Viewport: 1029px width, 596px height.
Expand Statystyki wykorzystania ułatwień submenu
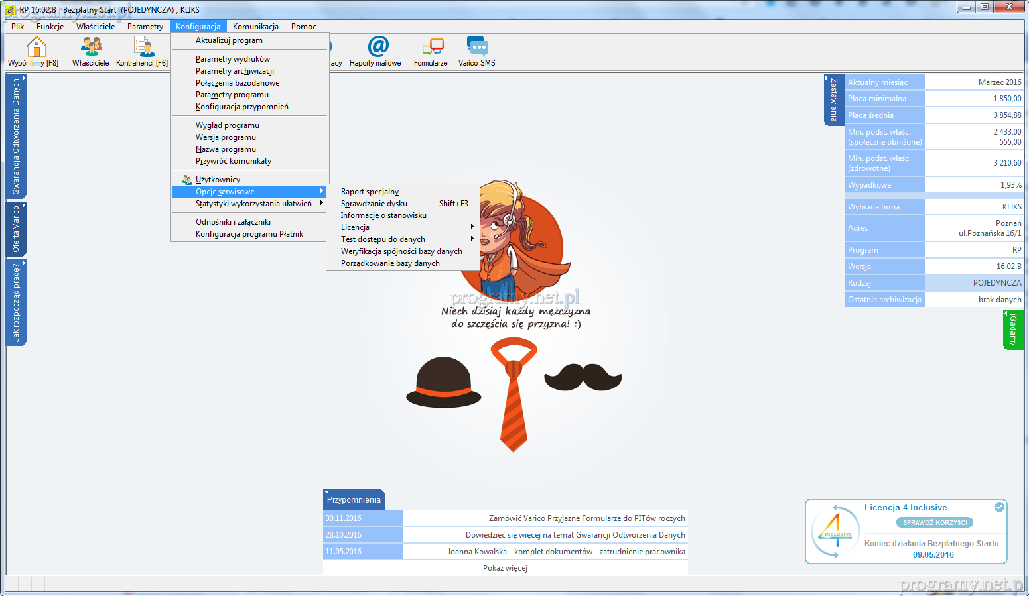tap(253, 204)
